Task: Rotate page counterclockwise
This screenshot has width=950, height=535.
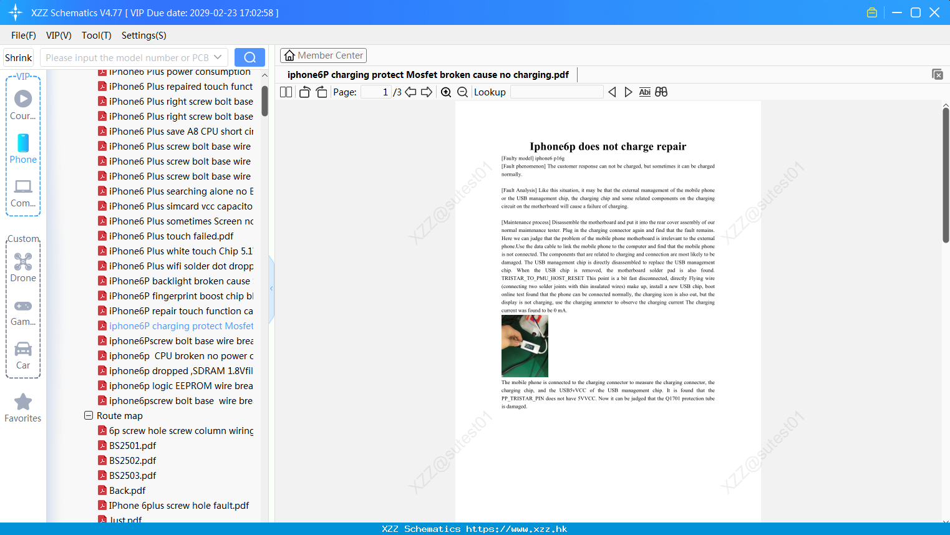Action: coord(304,92)
